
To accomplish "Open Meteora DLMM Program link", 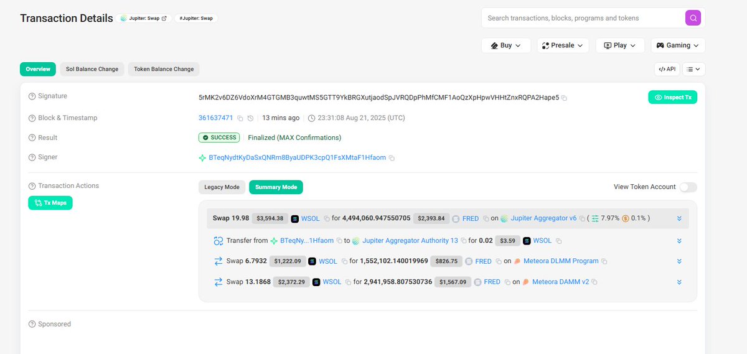I will (x=561, y=261).
